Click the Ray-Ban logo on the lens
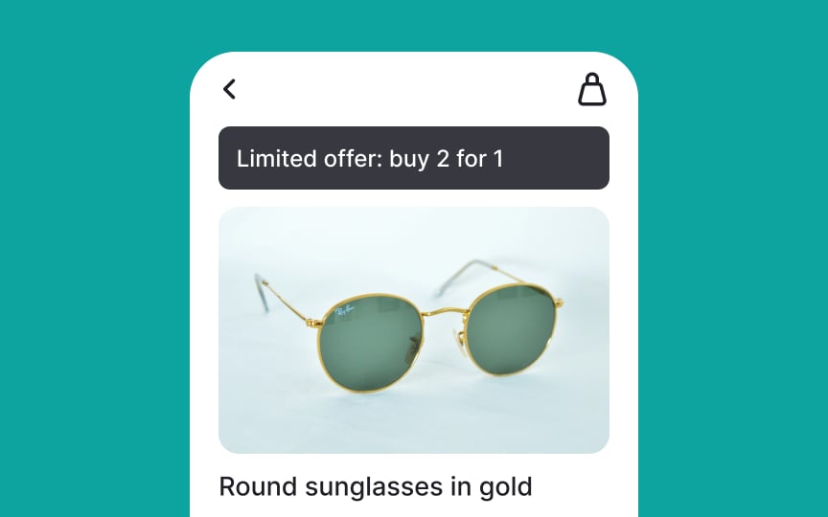828x517 pixels. click(x=344, y=311)
